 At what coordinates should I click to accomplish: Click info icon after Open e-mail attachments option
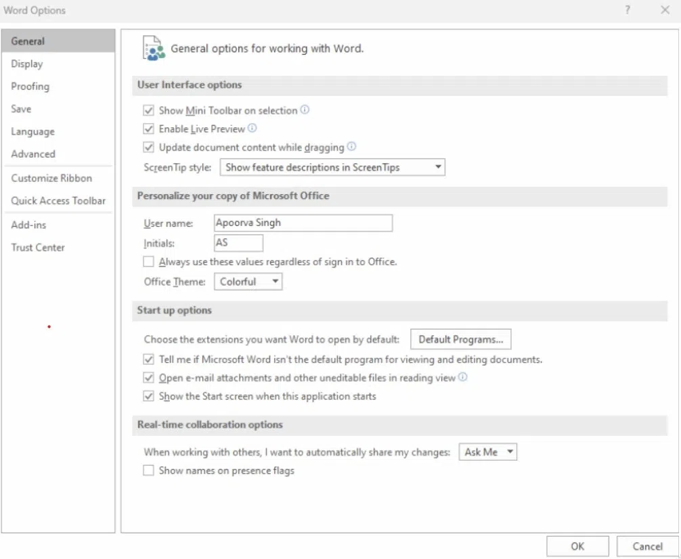(x=463, y=377)
